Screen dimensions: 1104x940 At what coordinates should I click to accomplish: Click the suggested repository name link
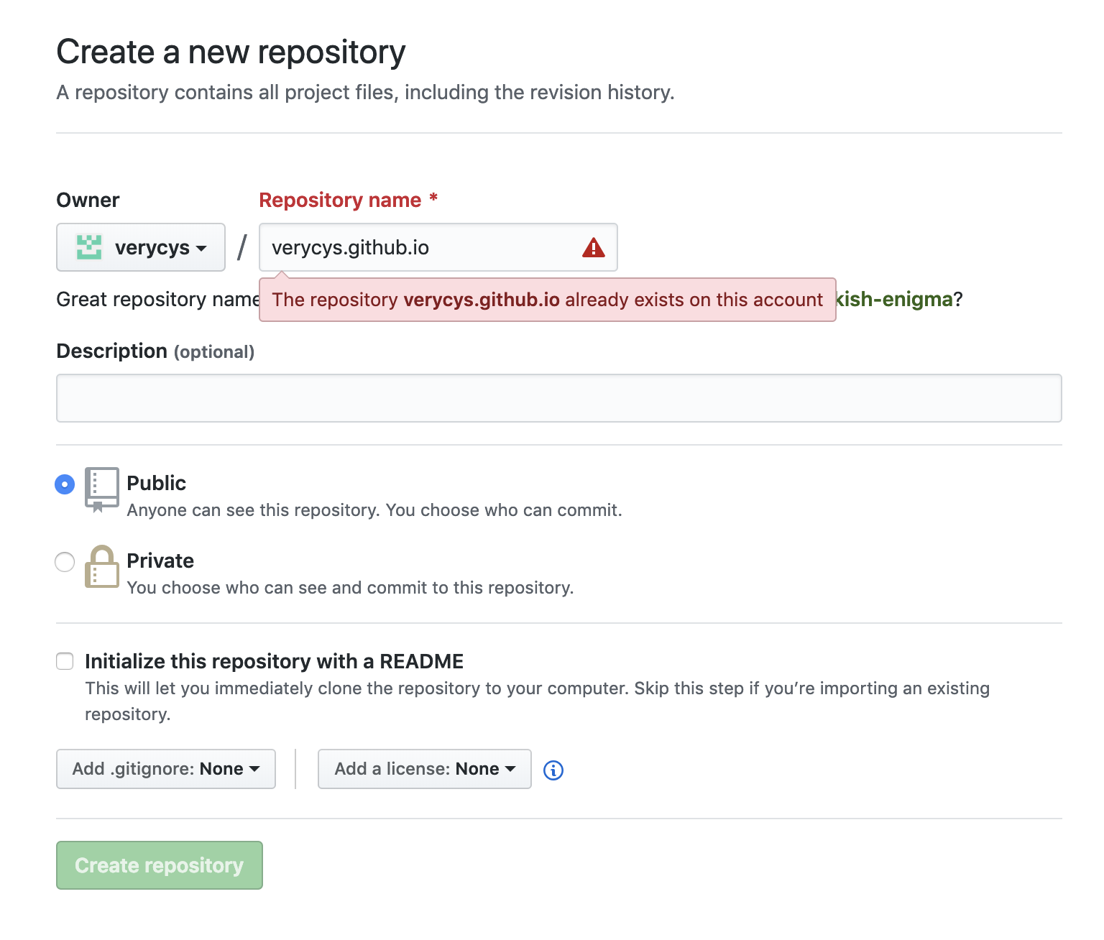895,299
